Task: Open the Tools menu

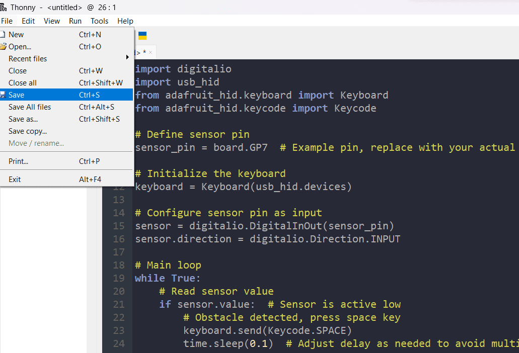Action: point(99,21)
